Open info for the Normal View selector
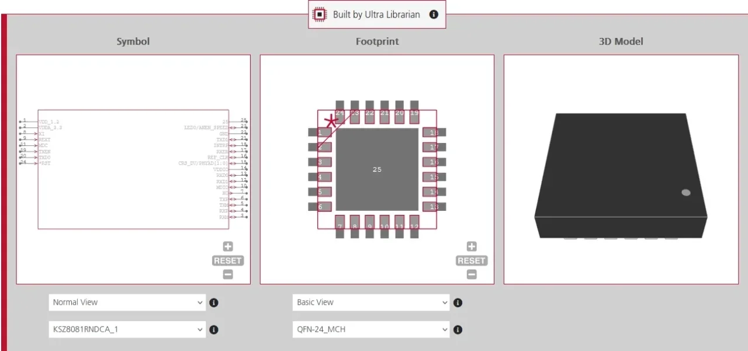Viewport: 748px width, 351px height. coord(213,303)
